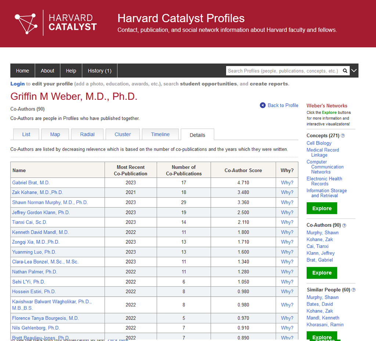The image size is (376, 341).
Task: Open Computer Communication Networks concept
Action: coord(325,167)
